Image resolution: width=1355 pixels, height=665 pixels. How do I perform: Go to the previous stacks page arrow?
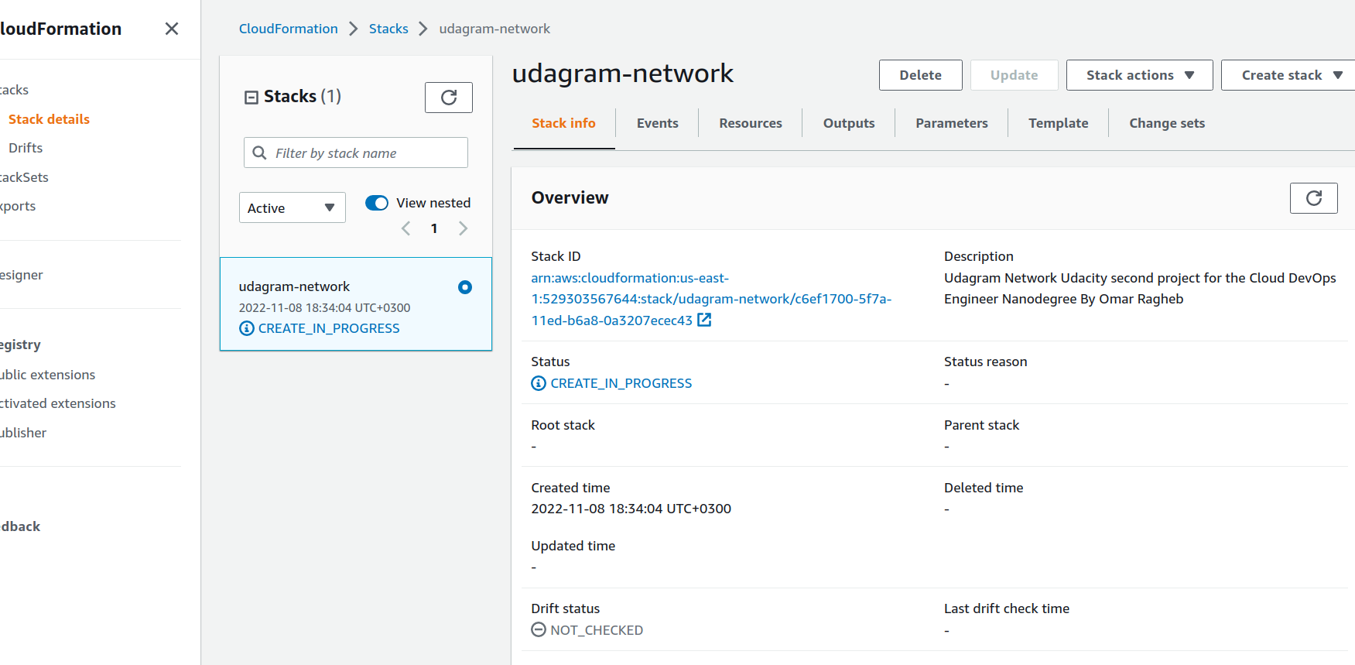coord(406,228)
